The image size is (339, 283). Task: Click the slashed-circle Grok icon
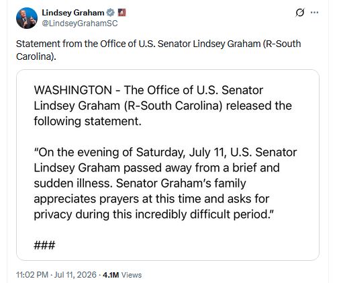coord(299,13)
